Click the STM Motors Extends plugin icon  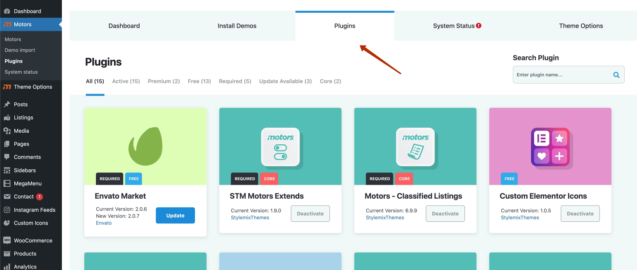point(280,147)
